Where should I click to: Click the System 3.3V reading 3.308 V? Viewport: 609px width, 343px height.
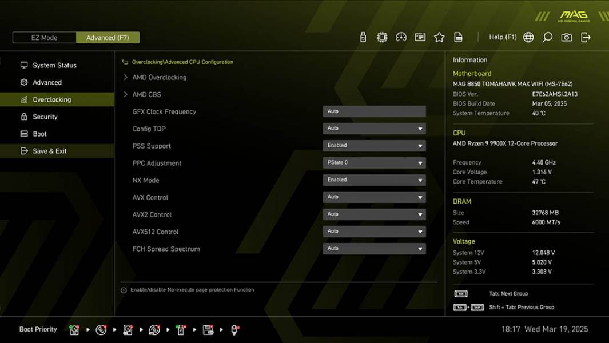click(x=542, y=272)
